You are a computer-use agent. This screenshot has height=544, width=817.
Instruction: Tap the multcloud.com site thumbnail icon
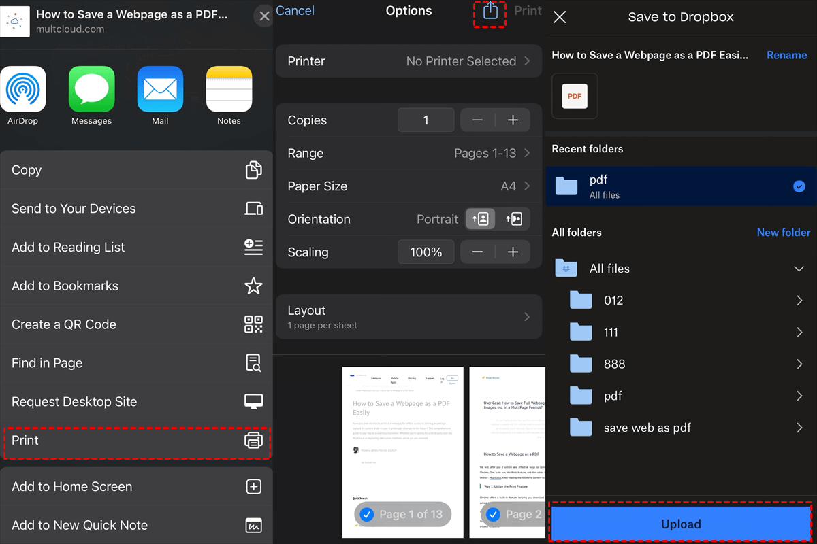15,22
